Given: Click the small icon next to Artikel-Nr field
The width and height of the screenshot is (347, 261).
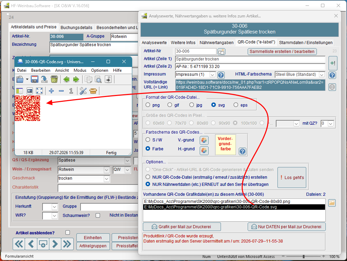Looking at the screenshot, I should 221,52.
